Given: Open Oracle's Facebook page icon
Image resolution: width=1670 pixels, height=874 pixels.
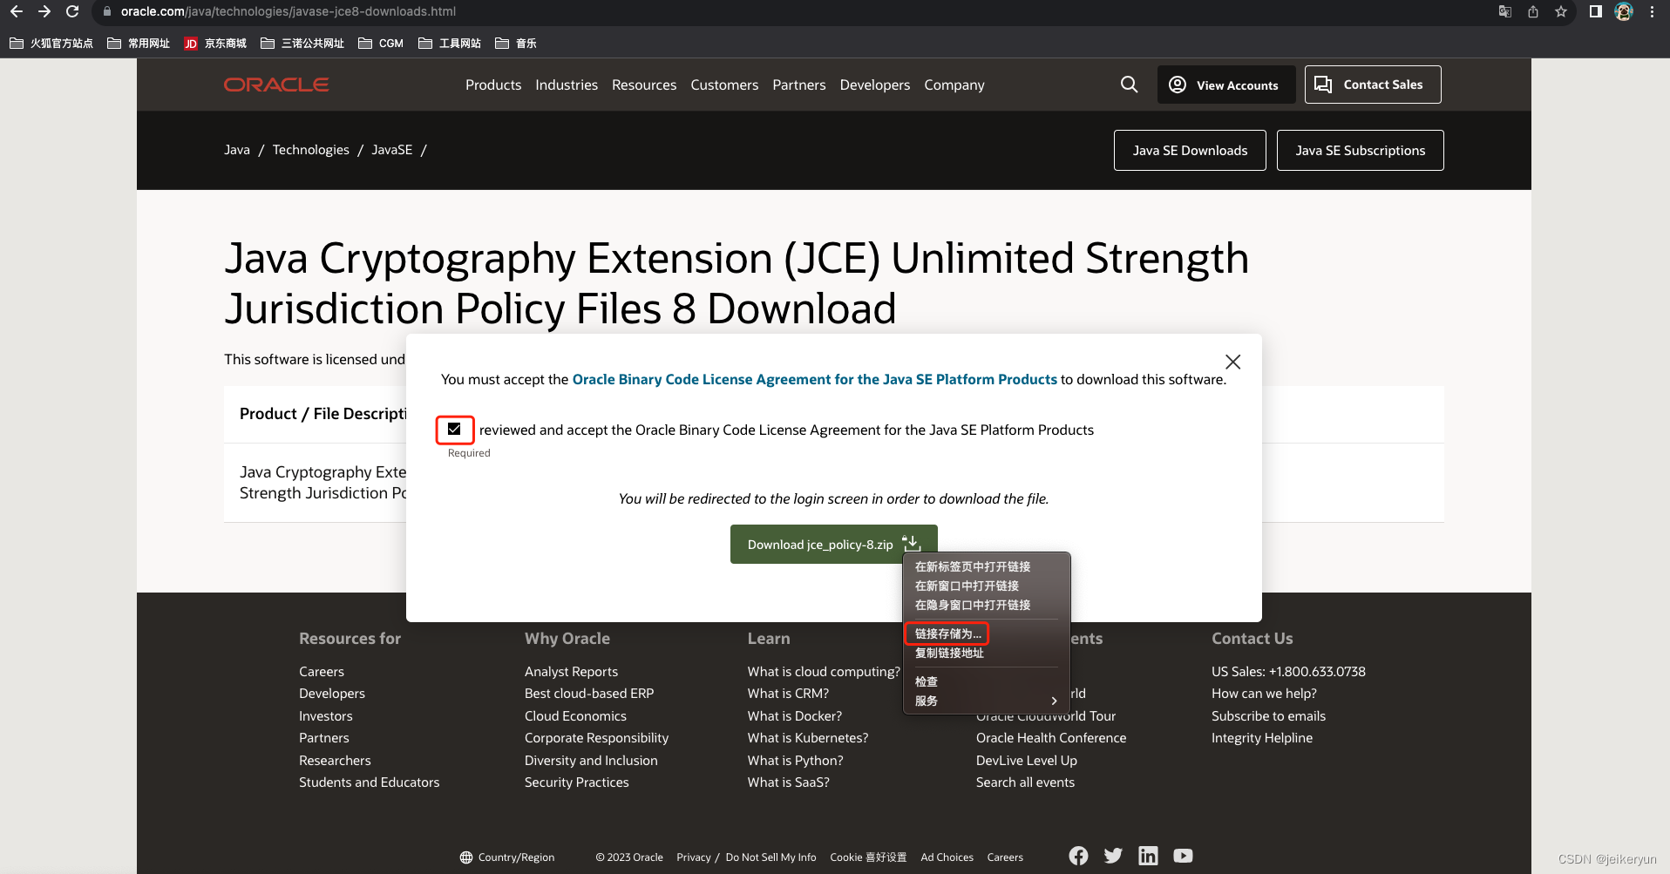Looking at the screenshot, I should tap(1077, 855).
